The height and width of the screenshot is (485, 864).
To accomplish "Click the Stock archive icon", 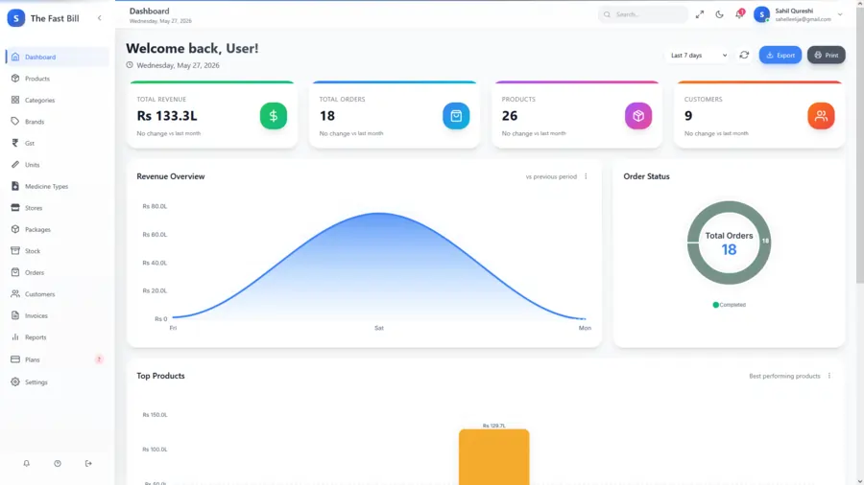I will [x=14, y=251].
